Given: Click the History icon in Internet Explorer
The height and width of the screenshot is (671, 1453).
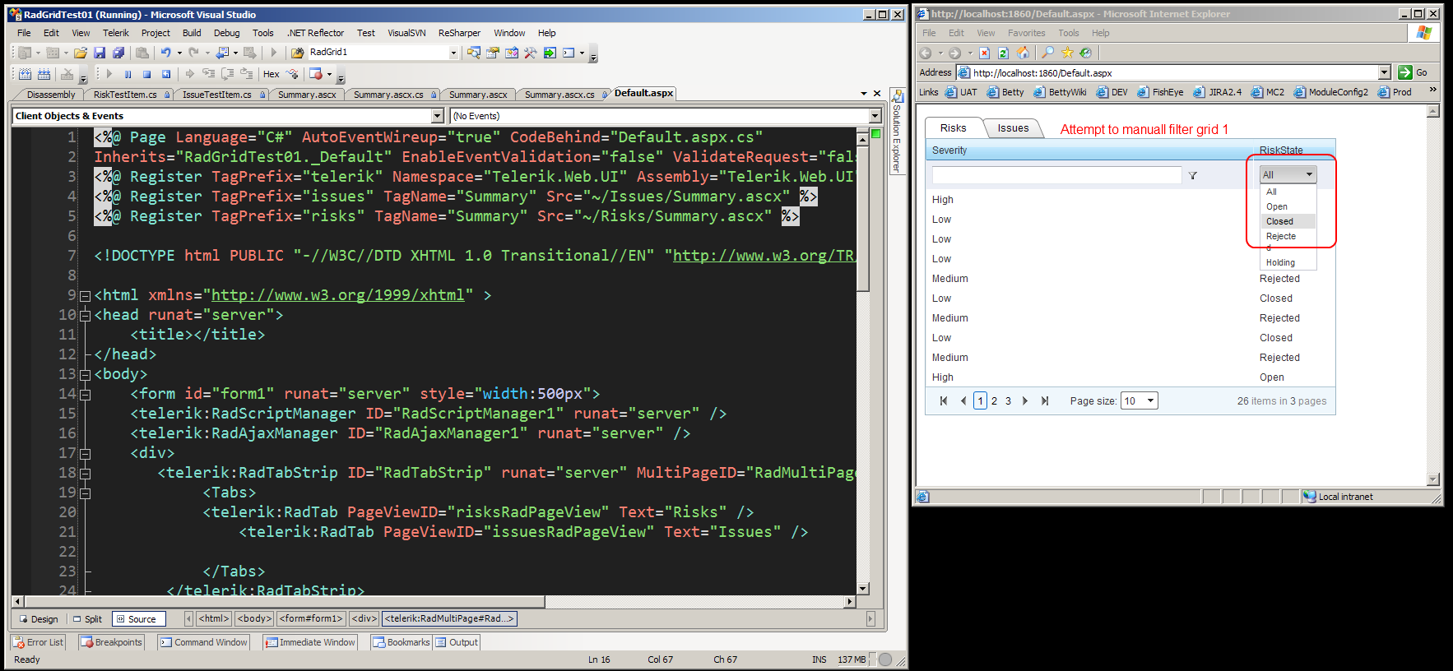Looking at the screenshot, I should tap(1086, 53).
